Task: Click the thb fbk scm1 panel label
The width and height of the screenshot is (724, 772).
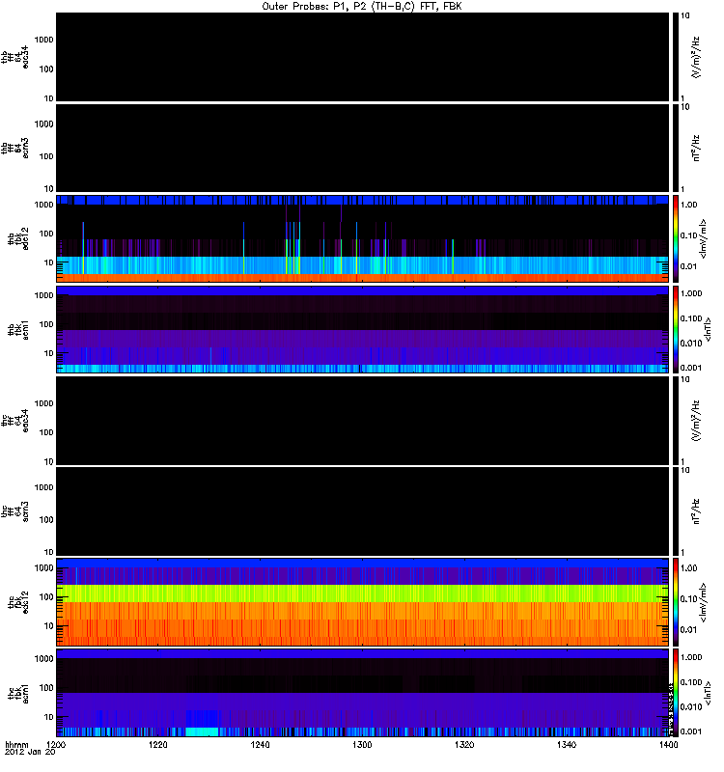Action: click(x=18, y=330)
